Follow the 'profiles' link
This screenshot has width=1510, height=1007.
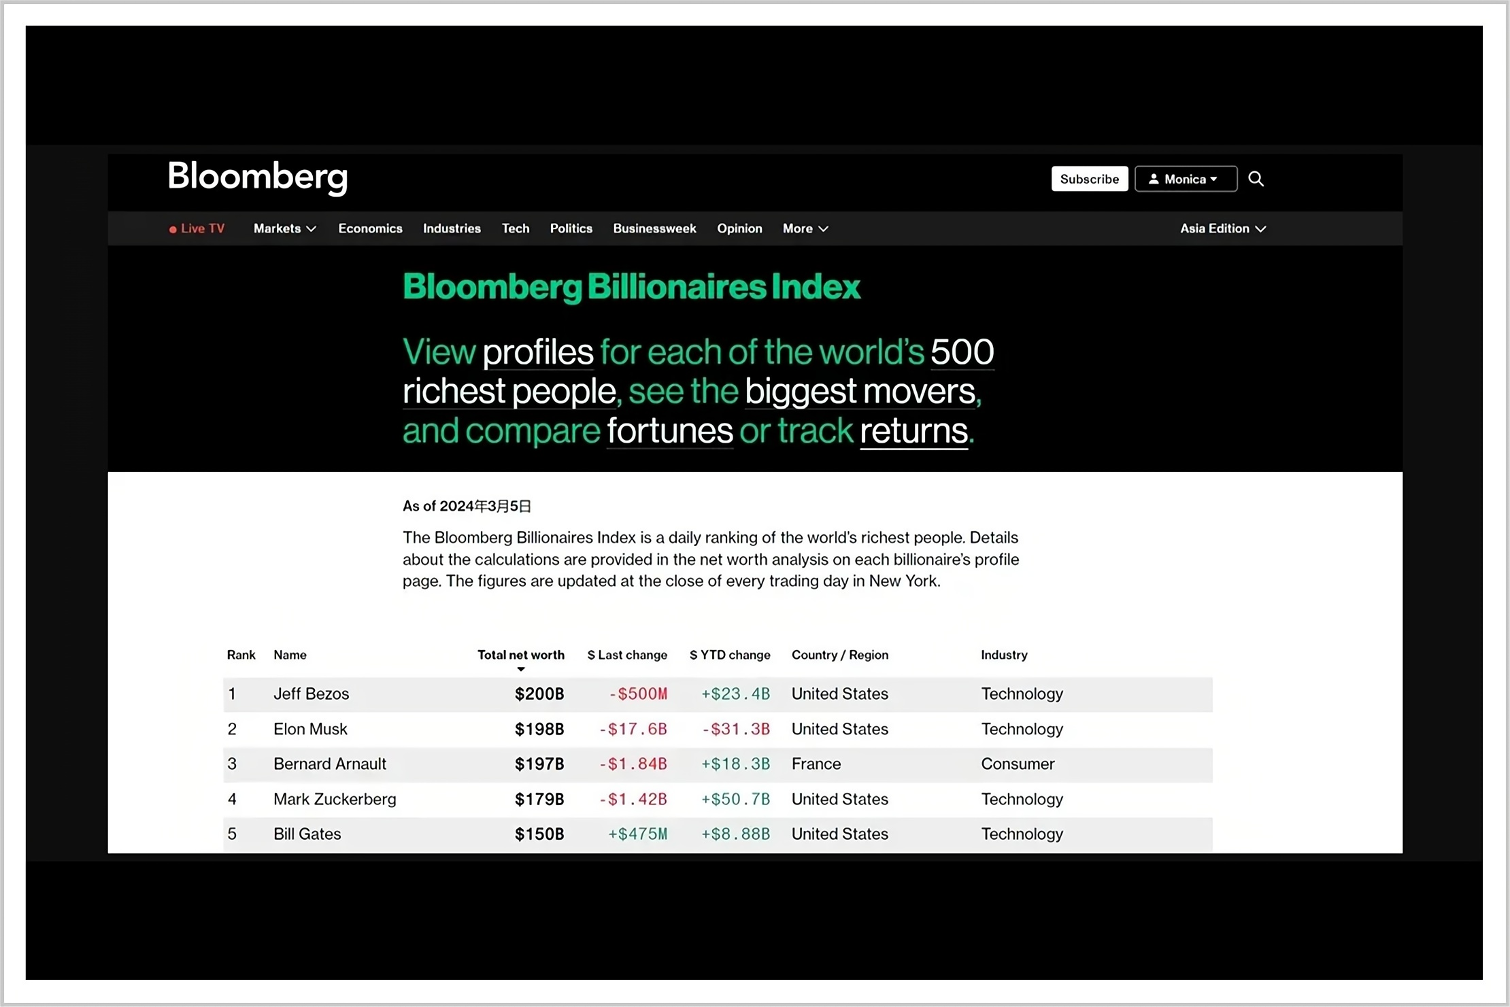click(x=538, y=352)
